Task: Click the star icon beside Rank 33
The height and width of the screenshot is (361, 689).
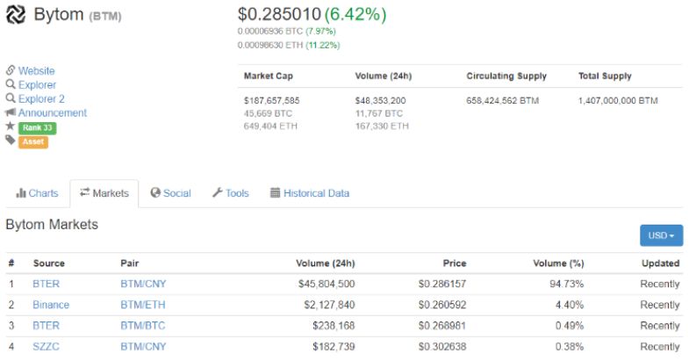Action: pos(11,127)
